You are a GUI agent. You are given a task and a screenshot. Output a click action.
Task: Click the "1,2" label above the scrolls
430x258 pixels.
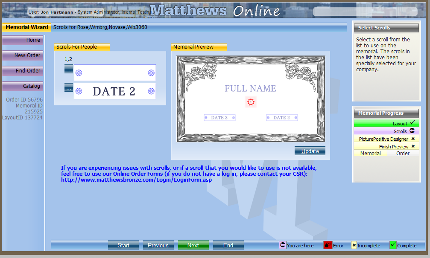click(x=68, y=59)
